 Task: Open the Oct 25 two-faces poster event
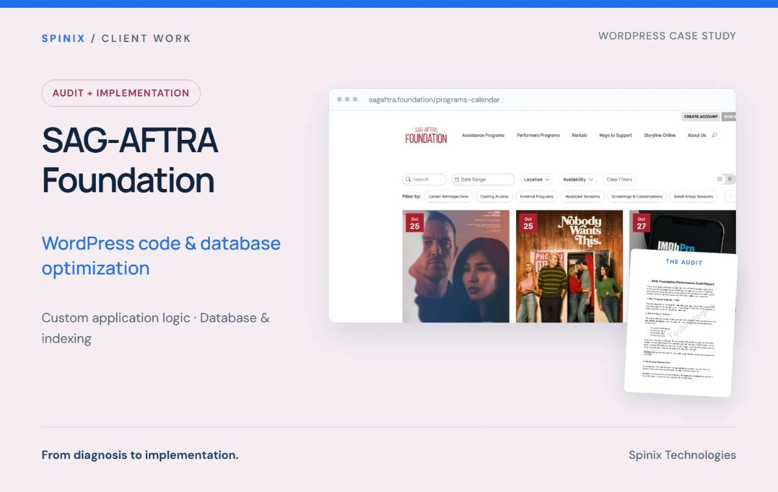pyautogui.click(x=456, y=266)
